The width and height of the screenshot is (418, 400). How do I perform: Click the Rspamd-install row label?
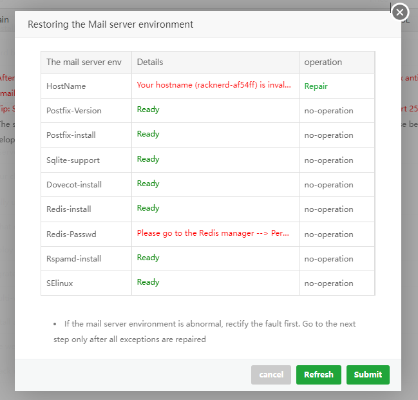click(73, 258)
